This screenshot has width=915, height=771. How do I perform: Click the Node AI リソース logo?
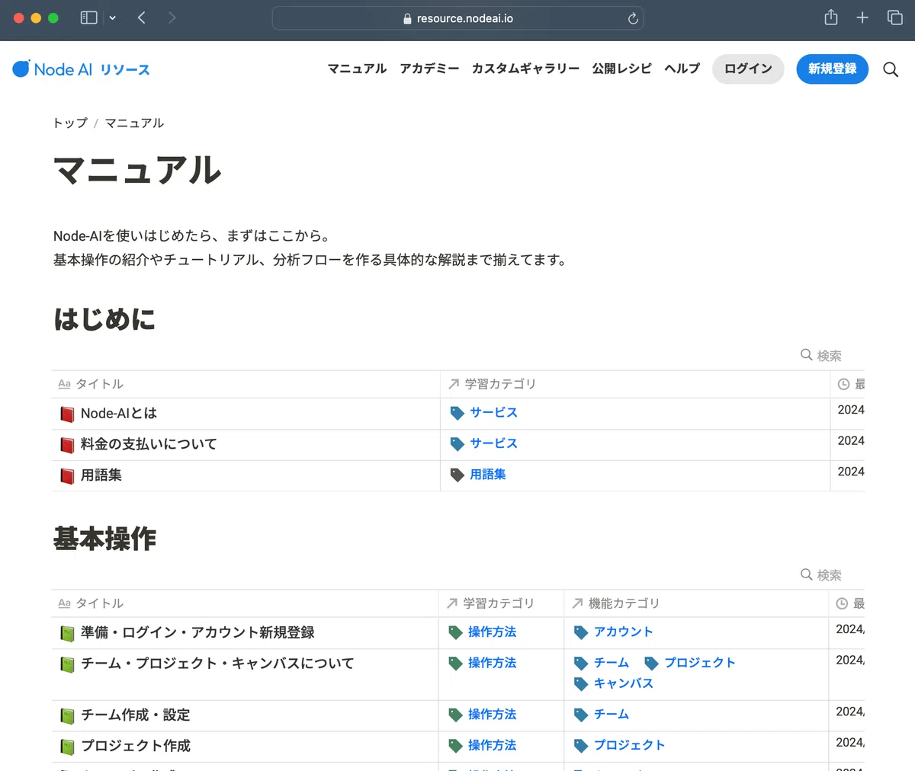point(81,69)
